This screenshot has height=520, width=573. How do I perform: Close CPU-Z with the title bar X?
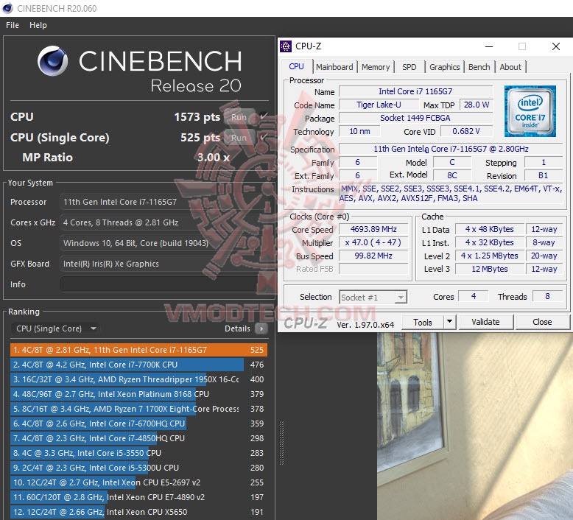556,46
